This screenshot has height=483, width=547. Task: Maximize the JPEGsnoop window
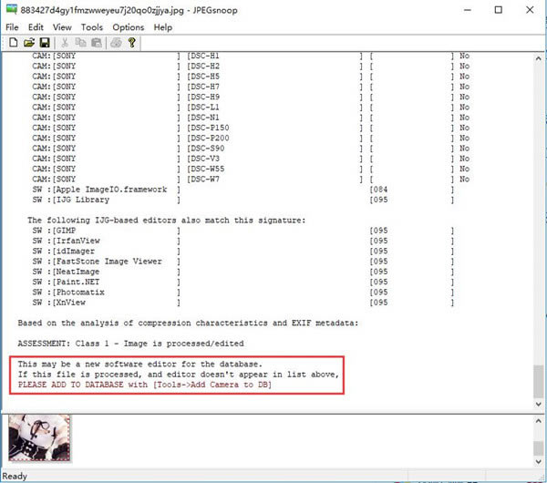coord(498,10)
